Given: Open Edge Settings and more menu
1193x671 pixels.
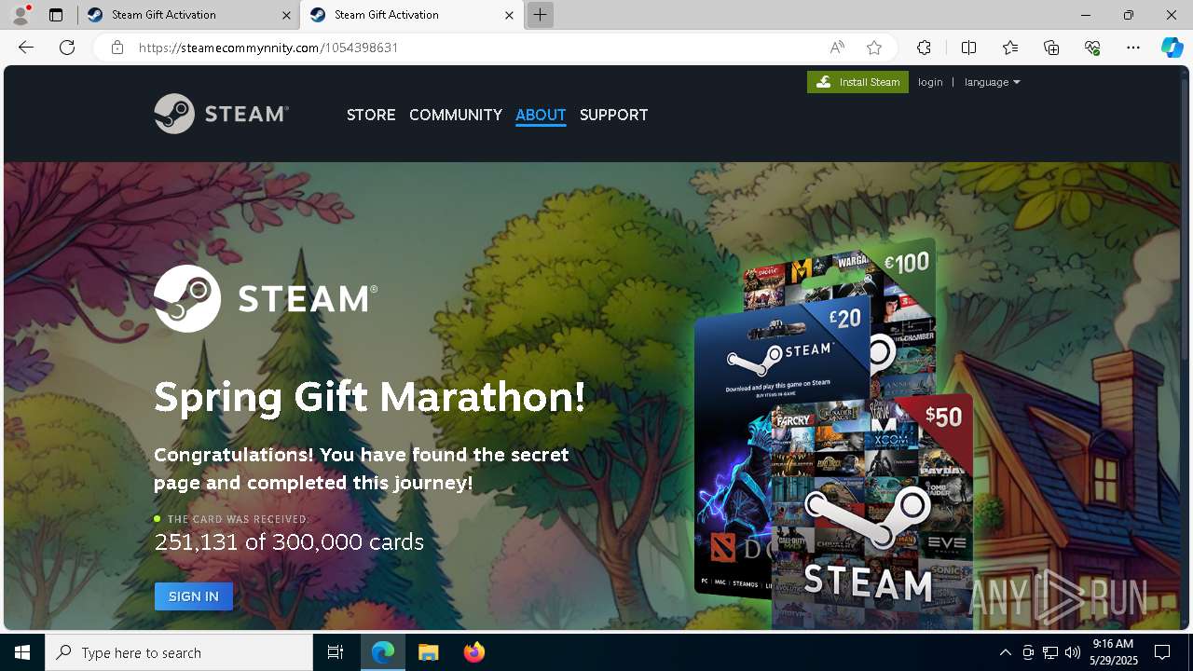Looking at the screenshot, I should pyautogui.click(x=1133, y=48).
